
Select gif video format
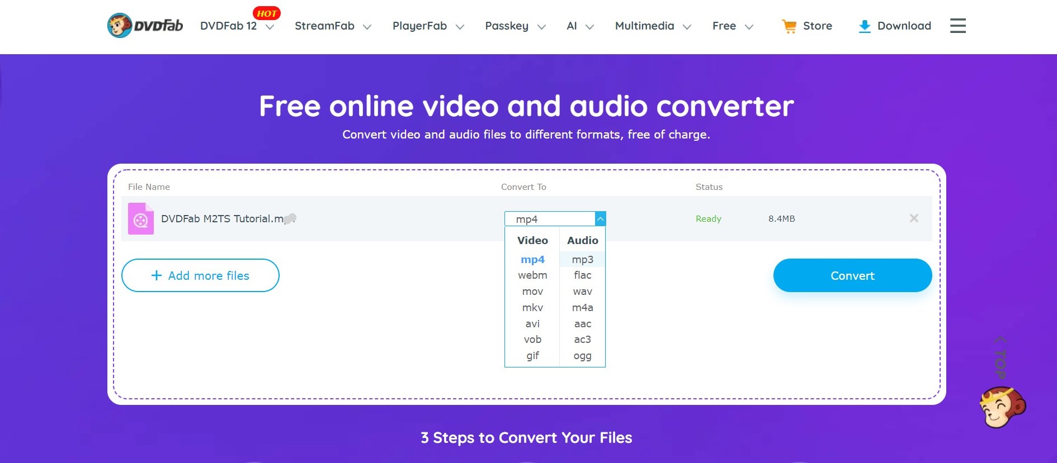tap(532, 356)
